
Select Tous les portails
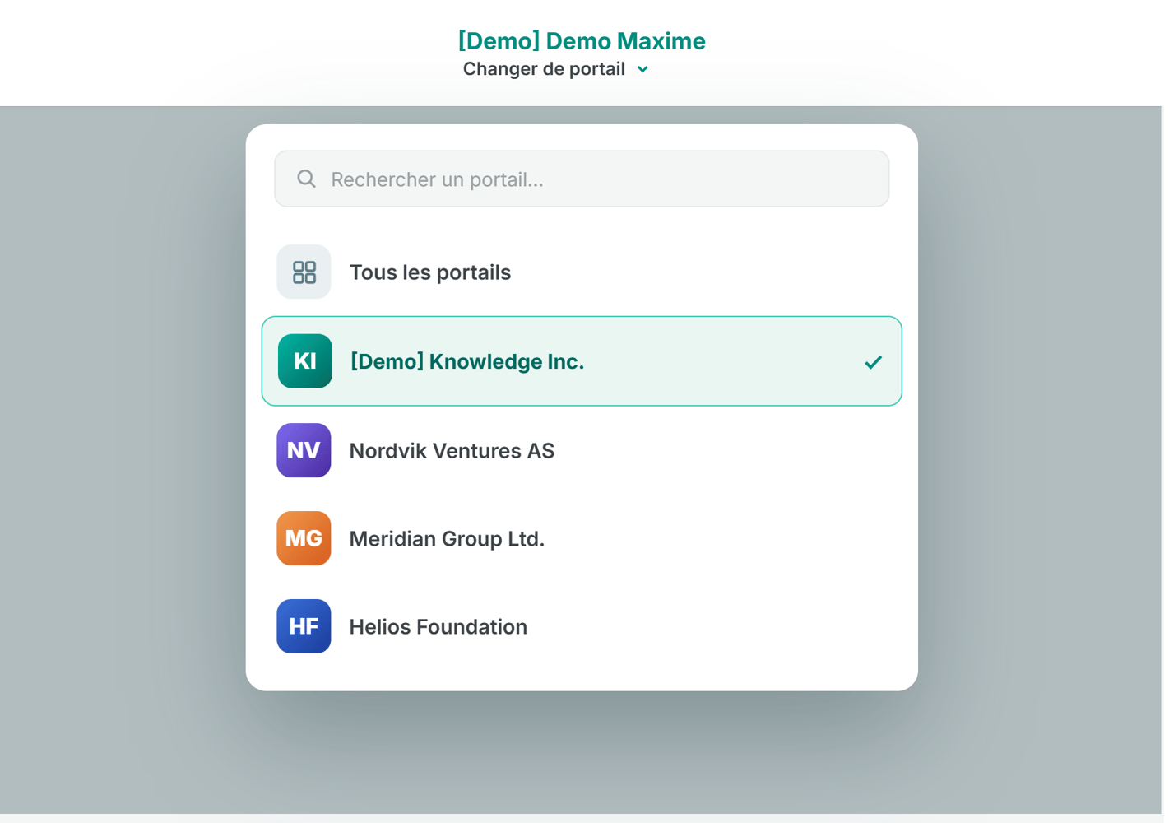point(582,272)
